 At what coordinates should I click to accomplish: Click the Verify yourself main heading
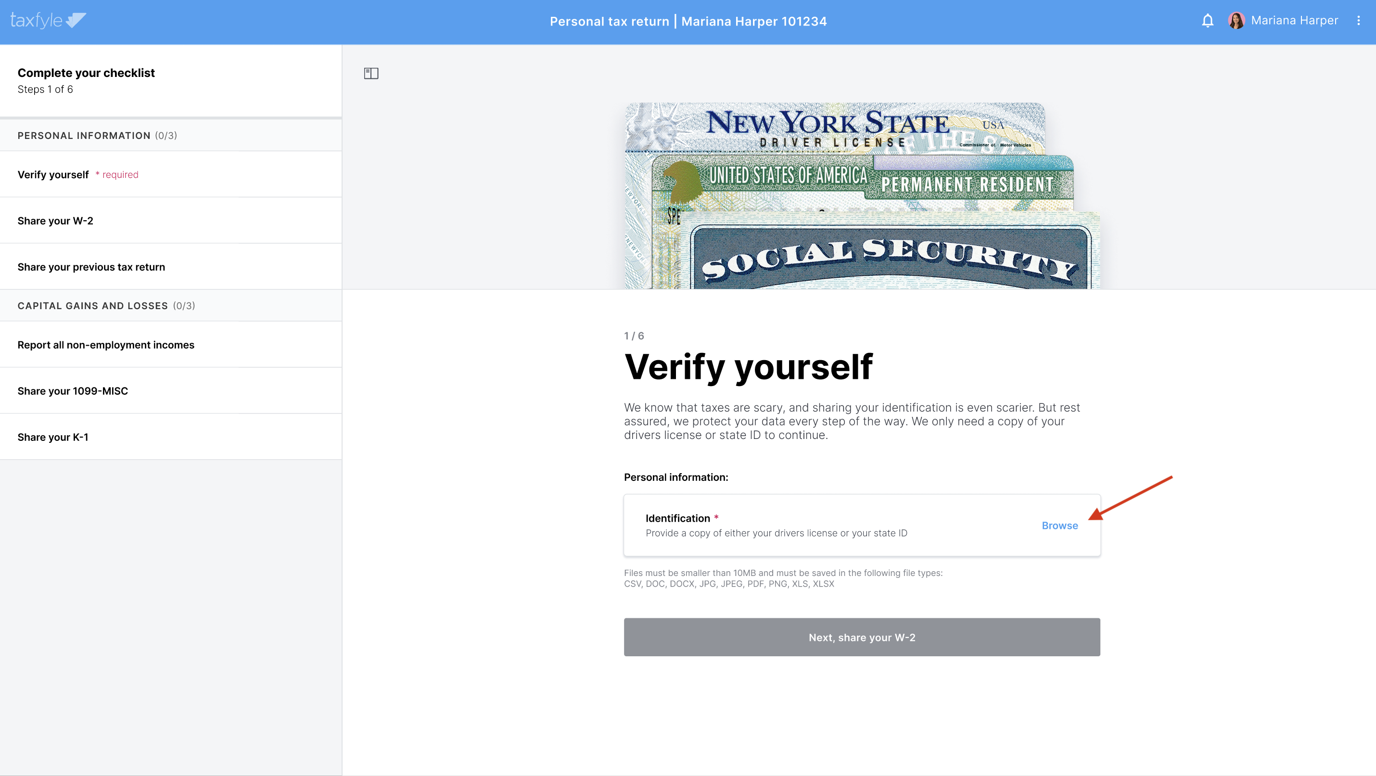[x=748, y=367]
